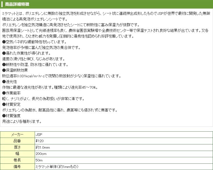Click the 商品詳細特徴 header title
This screenshot has height=170, width=213.
tap(17, 4)
